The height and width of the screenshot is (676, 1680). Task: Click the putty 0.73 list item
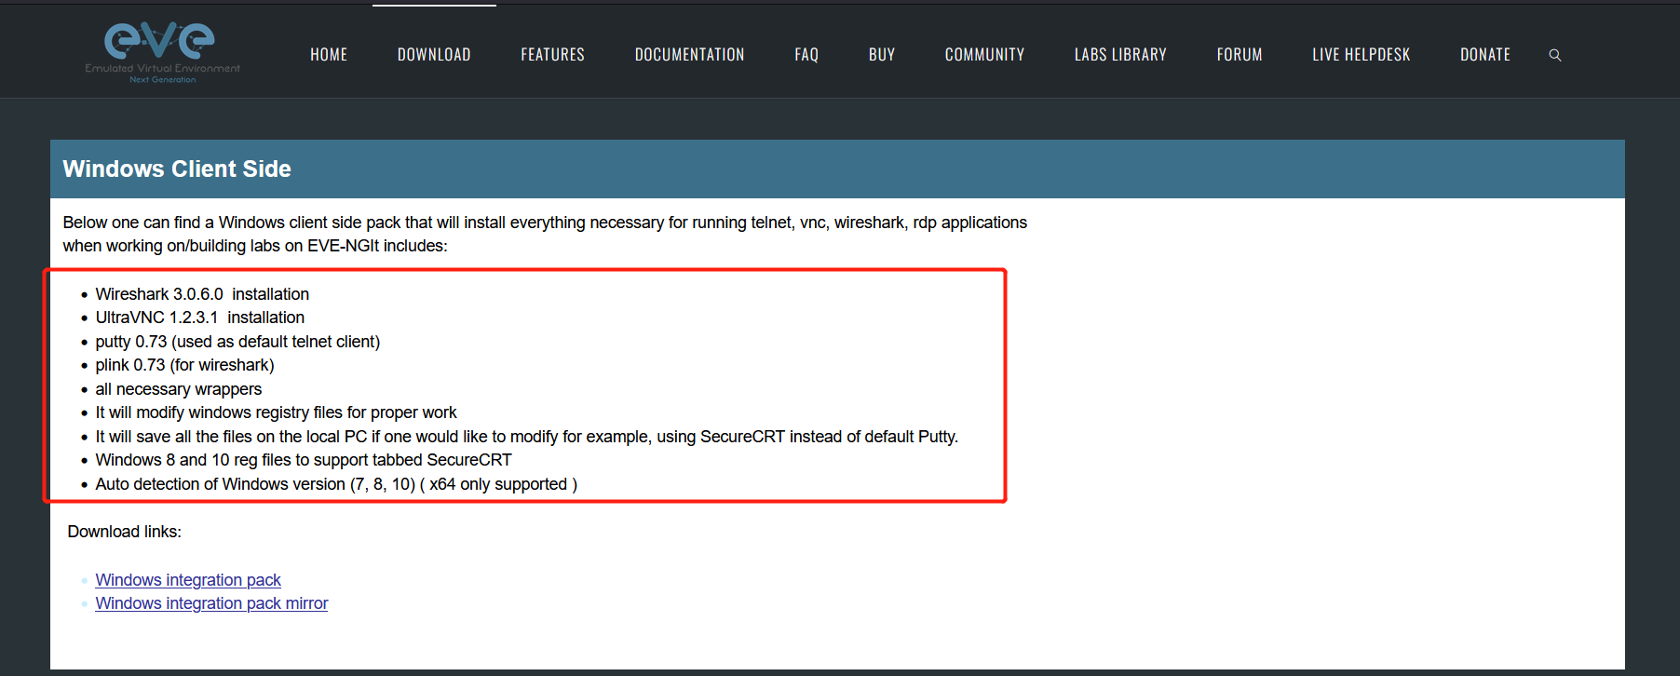click(237, 342)
